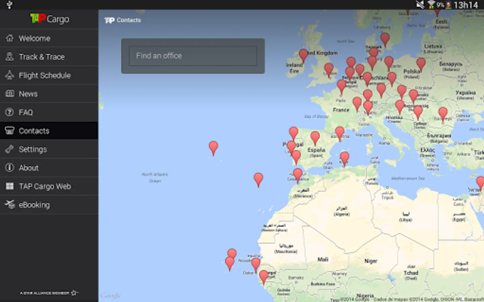
Task: Tap the 13h14 clock in status bar
Action: click(466, 5)
